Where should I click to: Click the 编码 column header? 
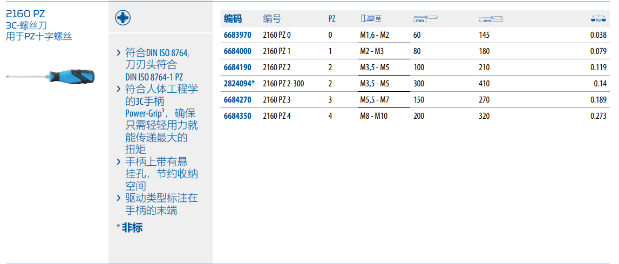click(233, 19)
